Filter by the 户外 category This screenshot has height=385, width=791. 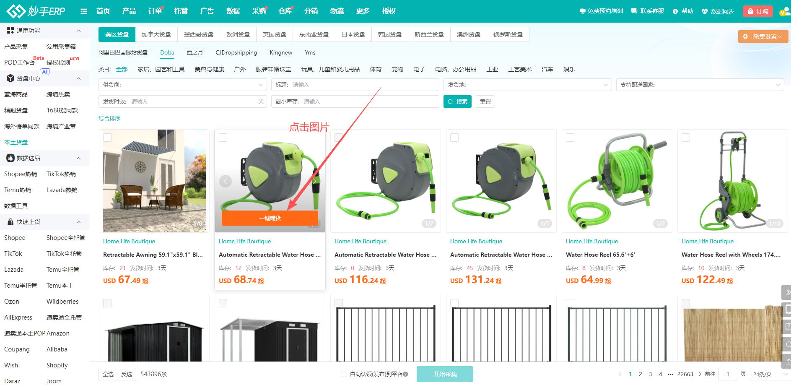point(240,69)
